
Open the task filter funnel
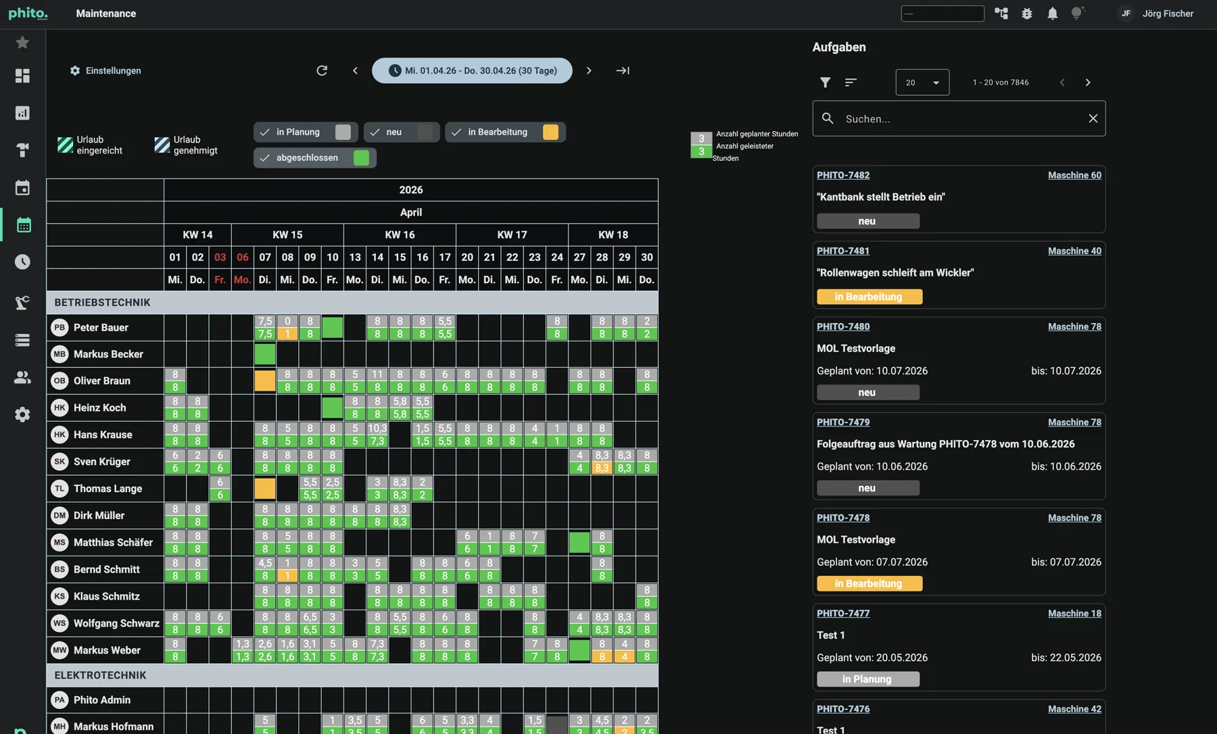tap(825, 82)
